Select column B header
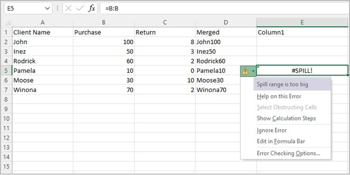The height and width of the screenshot is (175, 350). coord(104,22)
